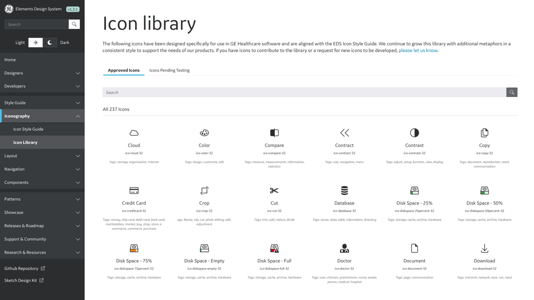Select the Copy icon
This screenshot has height=300, width=534.
[x=484, y=133]
